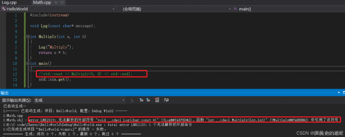
Task: Click the find message in code icon
Action: [132, 100]
